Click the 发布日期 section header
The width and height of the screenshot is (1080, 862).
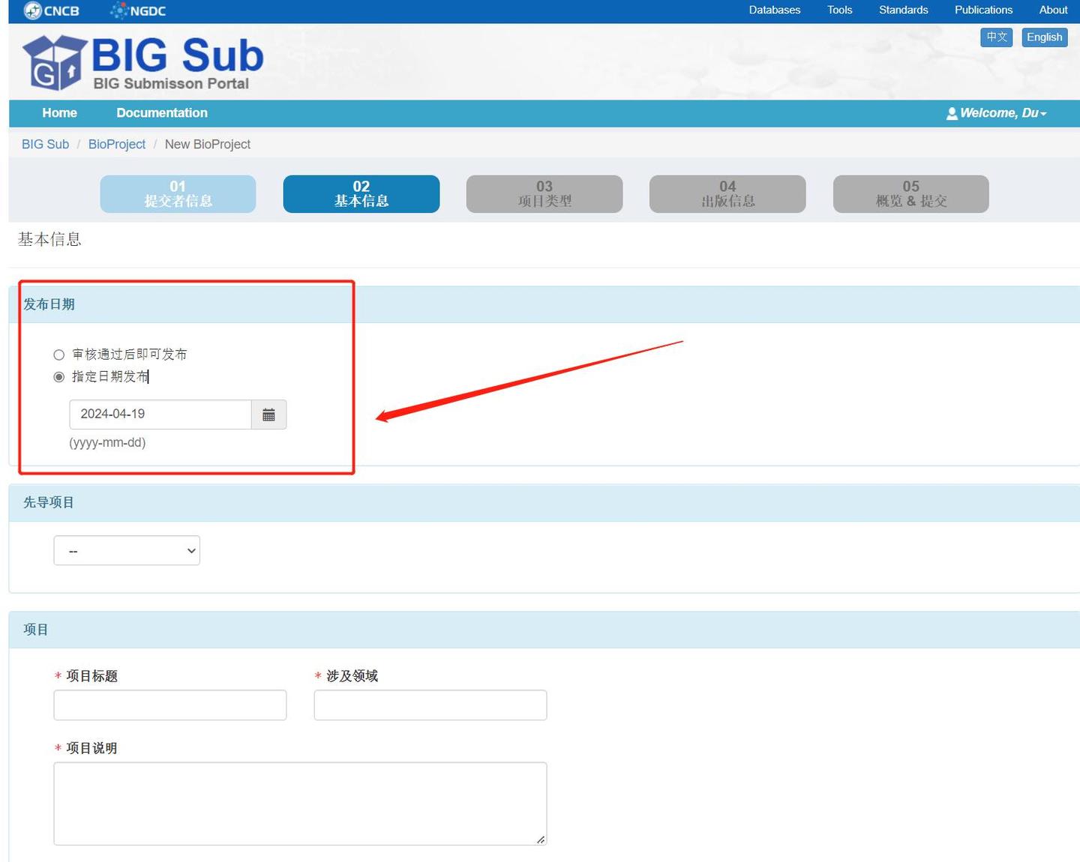click(x=544, y=304)
